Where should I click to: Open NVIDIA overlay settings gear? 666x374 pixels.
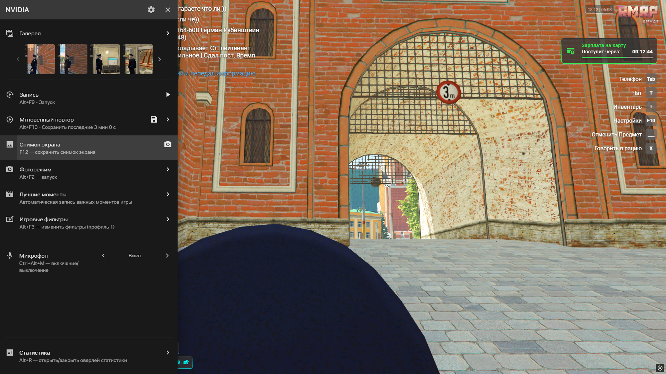point(151,10)
